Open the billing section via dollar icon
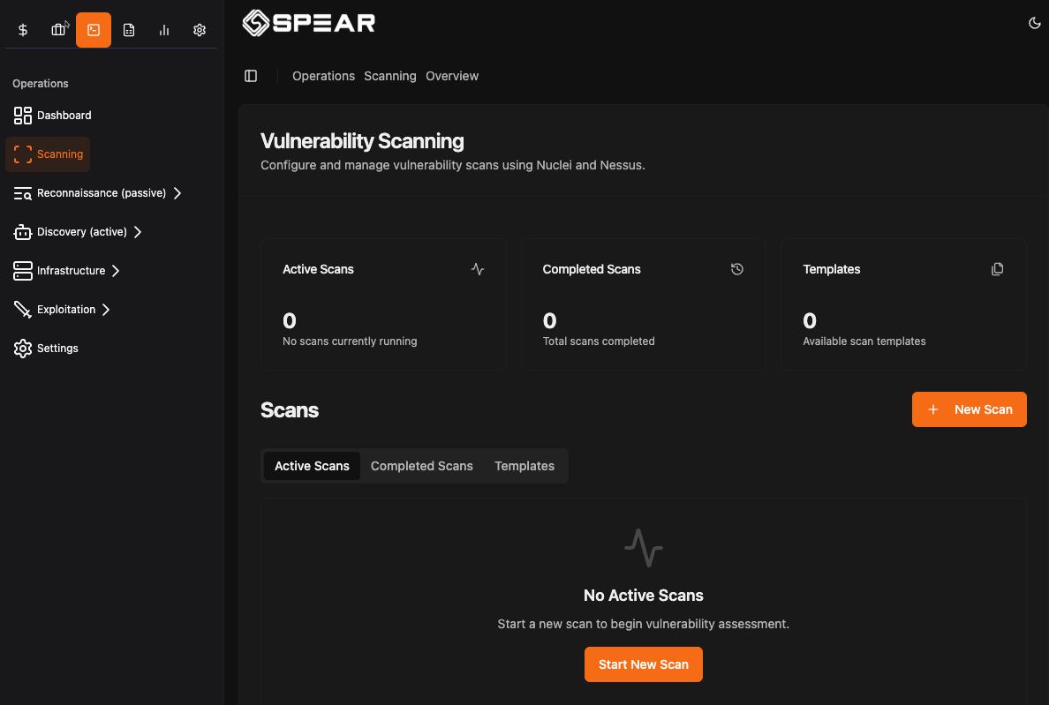Viewport: 1049px width, 705px height. click(23, 29)
